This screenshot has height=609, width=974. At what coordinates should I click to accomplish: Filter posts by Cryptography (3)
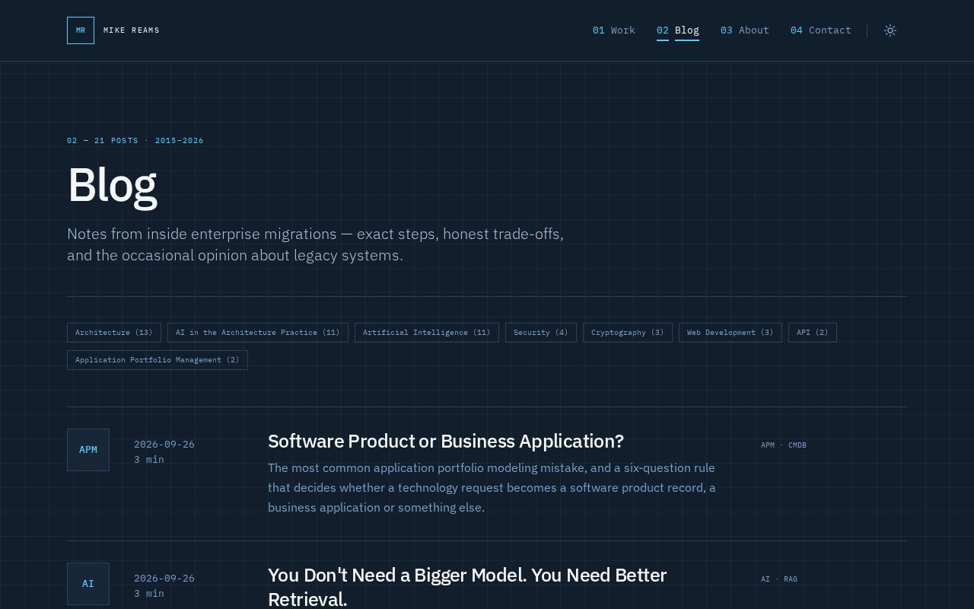[x=628, y=333]
